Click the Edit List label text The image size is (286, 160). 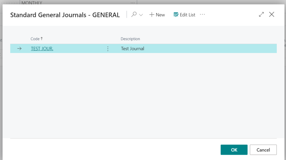(187, 15)
